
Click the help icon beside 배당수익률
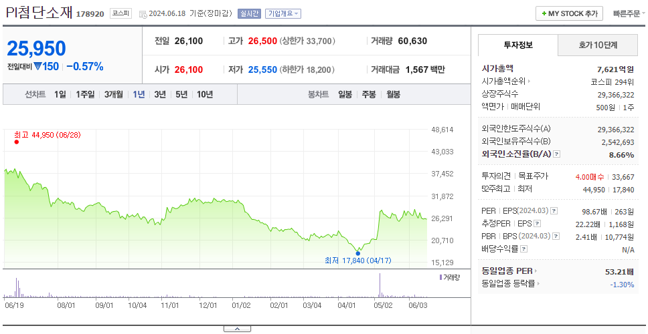point(524,249)
